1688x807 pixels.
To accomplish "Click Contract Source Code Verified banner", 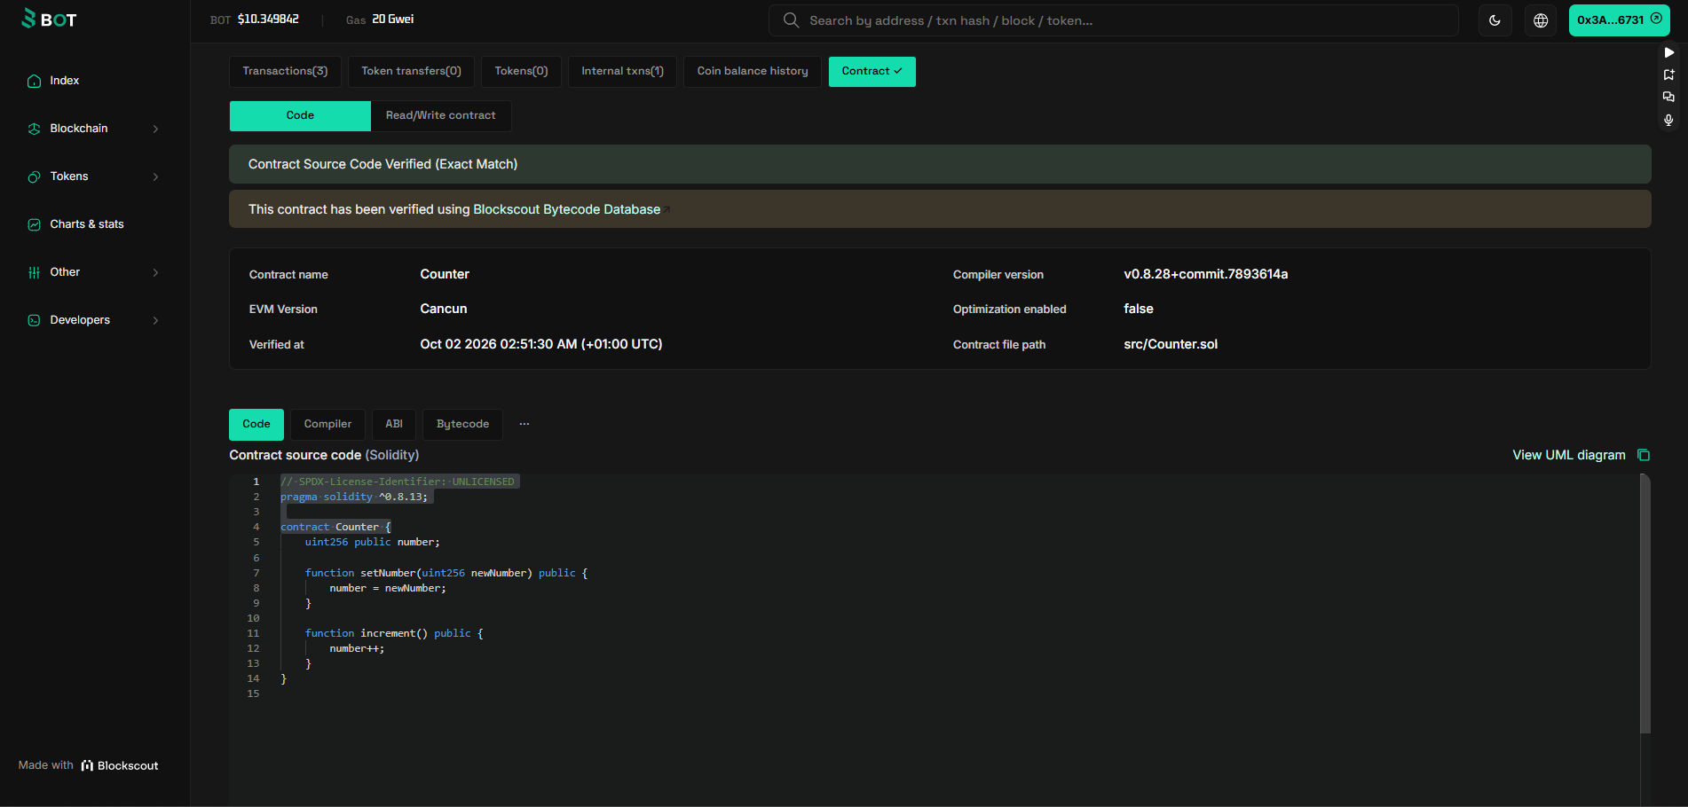I will (940, 164).
